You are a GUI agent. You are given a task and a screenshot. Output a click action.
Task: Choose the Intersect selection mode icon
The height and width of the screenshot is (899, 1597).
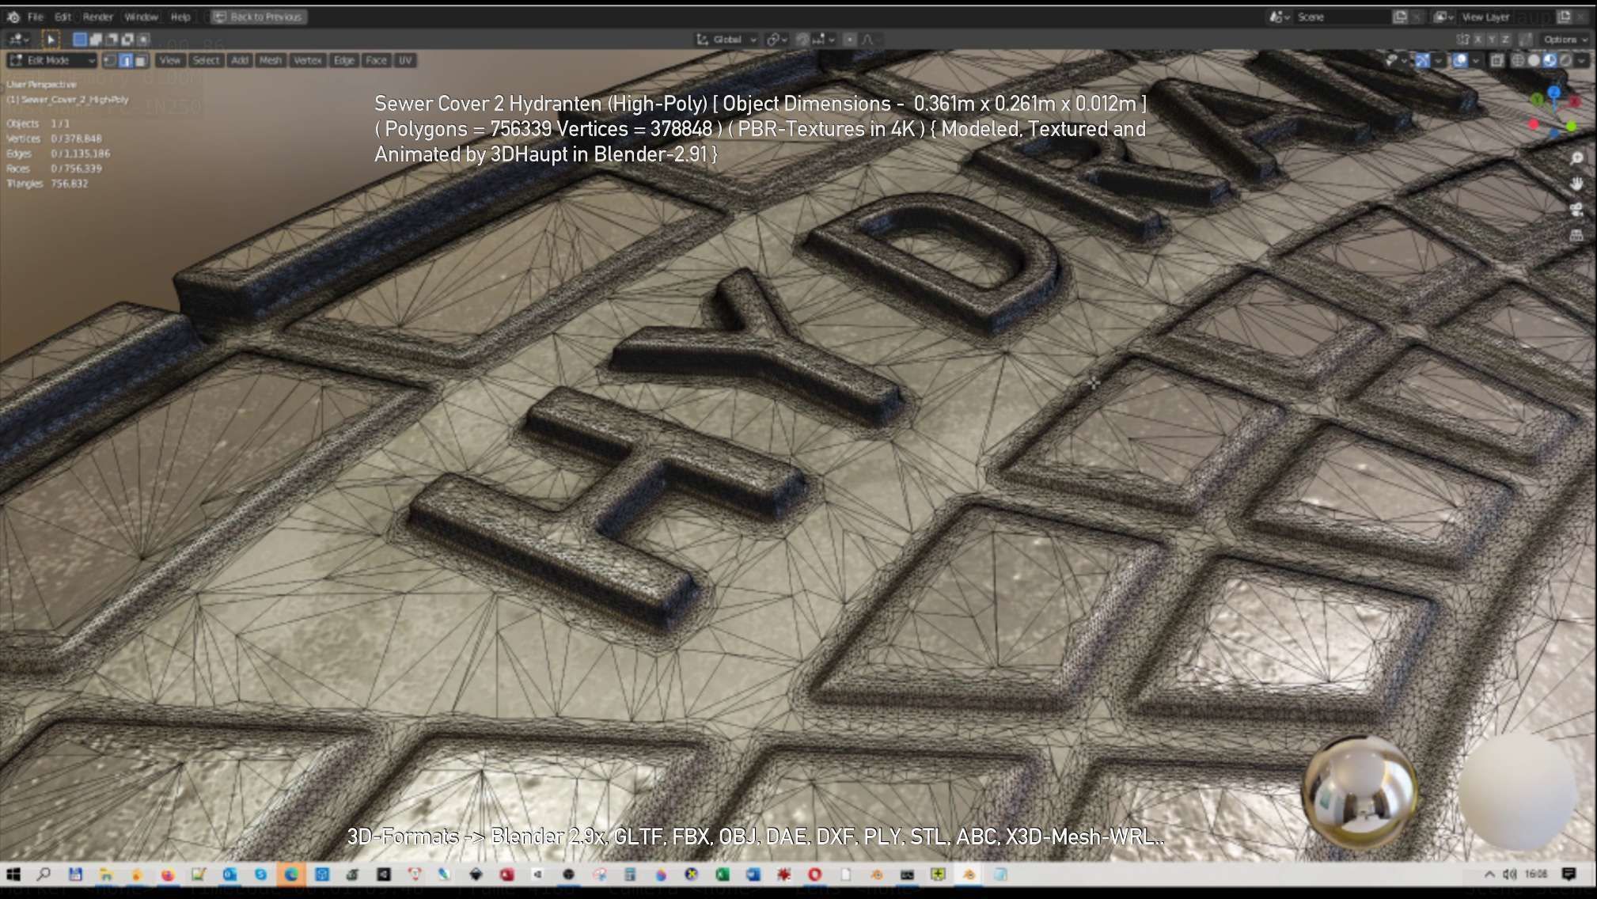[x=143, y=39]
